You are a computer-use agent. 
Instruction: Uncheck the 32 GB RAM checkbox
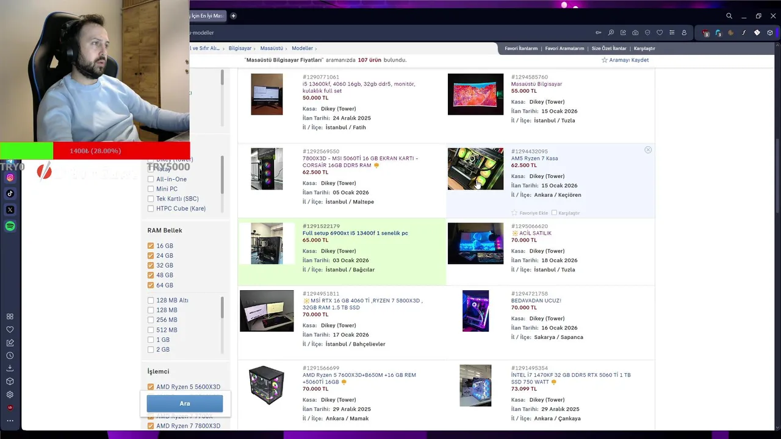(x=151, y=265)
